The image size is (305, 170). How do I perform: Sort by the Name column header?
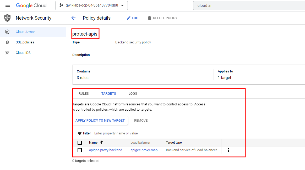tap(93, 143)
